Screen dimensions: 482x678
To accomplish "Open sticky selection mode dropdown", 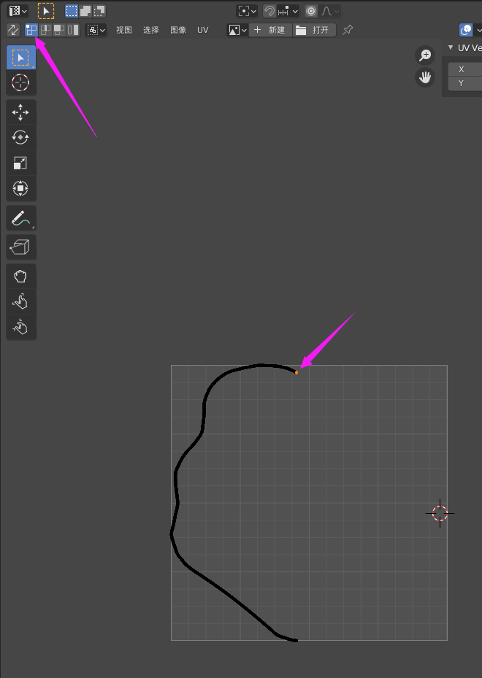I will (96, 30).
